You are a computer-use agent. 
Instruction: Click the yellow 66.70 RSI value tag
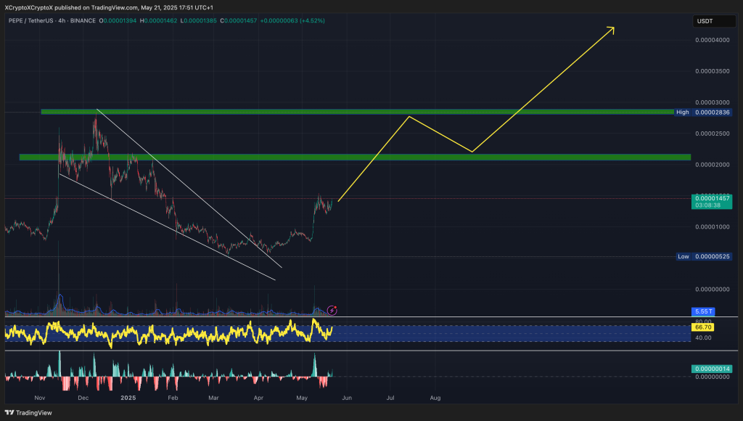704,328
